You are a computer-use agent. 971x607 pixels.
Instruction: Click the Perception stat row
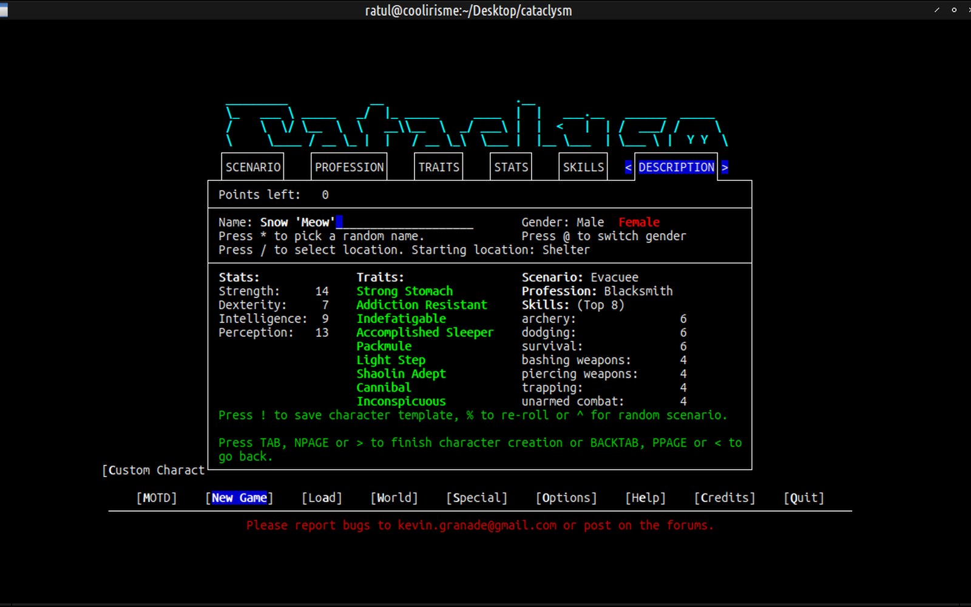tap(274, 333)
